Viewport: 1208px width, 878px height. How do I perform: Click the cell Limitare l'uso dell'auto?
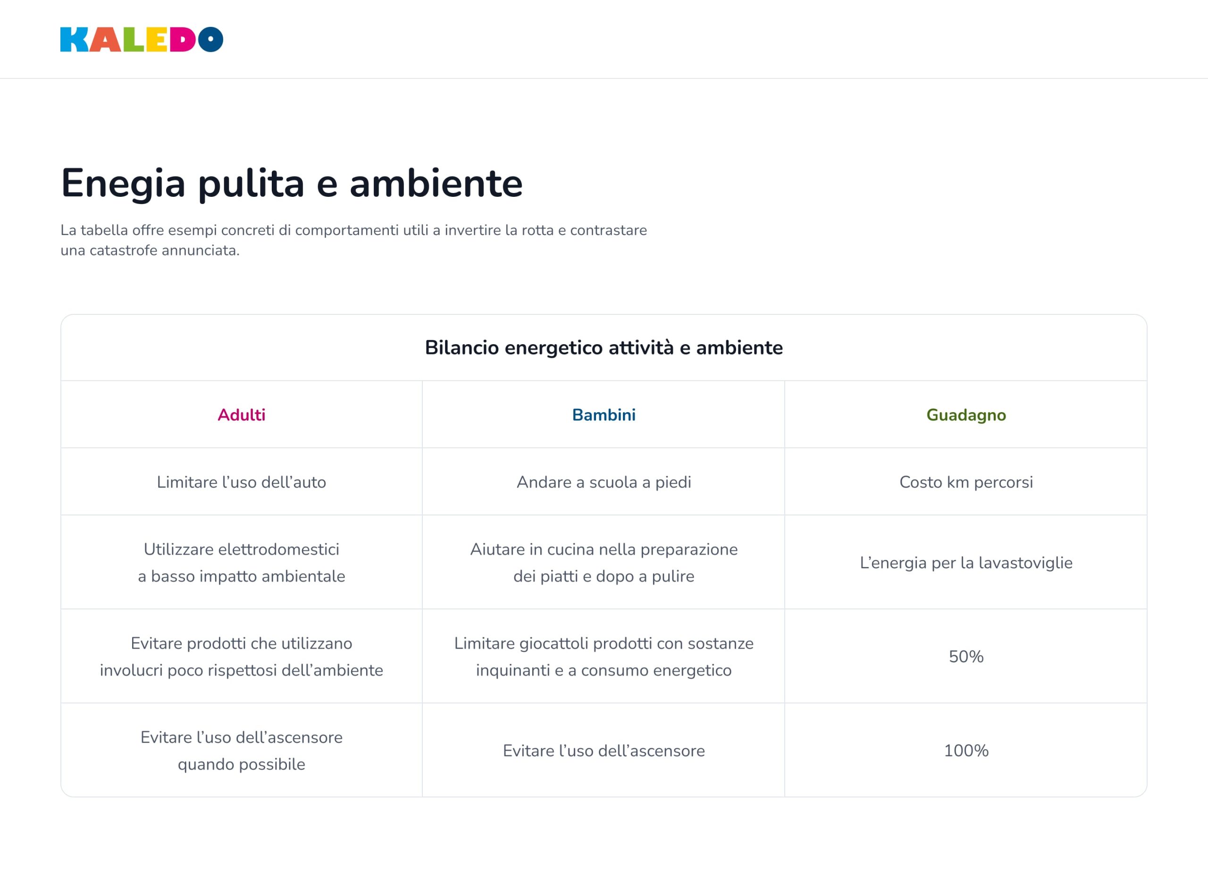coord(241,481)
